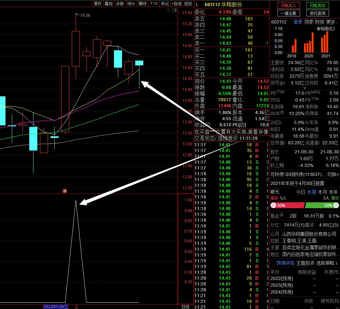Click the 现价 value 14.43
Viewport: 340px width, 309px height.
tap(225, 82)
